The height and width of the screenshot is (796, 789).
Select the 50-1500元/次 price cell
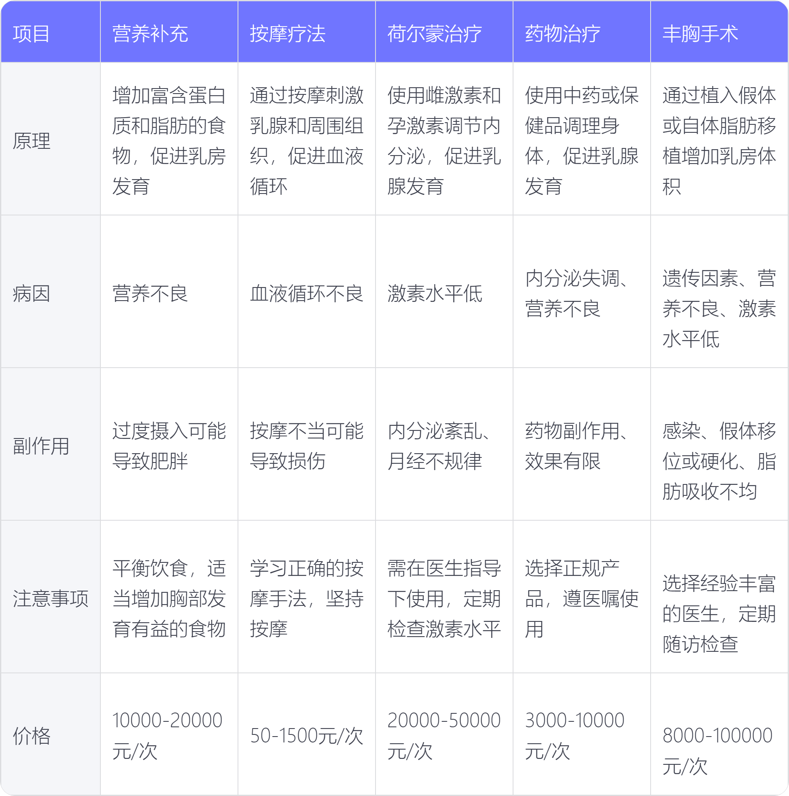[x=306, y=736]
